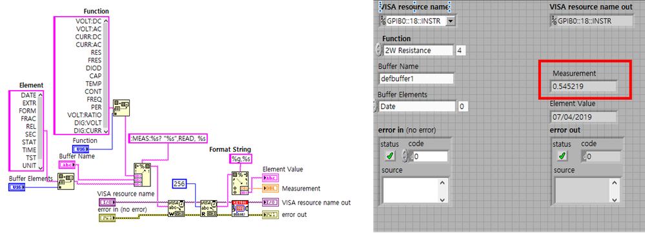The width and height of the screenshot is (645, 233).
Task: Select the VISA Read node icon
Action: (209, 209)
